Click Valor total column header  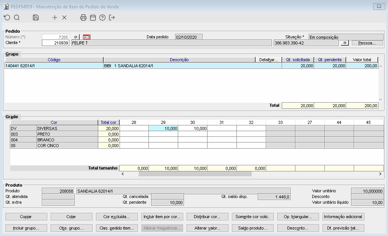tap(362, 60)
